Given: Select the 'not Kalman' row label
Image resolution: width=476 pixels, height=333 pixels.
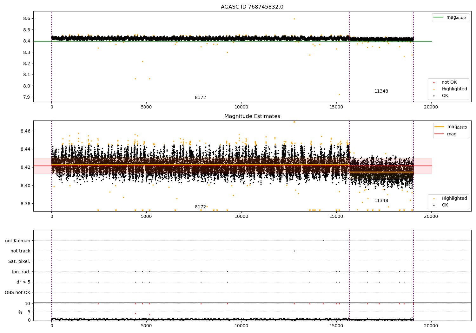Looking at the screenshot, I should 17,241.
